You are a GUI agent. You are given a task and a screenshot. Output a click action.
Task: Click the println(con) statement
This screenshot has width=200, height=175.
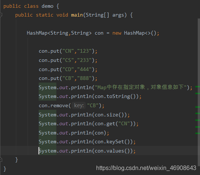(74, 133)
